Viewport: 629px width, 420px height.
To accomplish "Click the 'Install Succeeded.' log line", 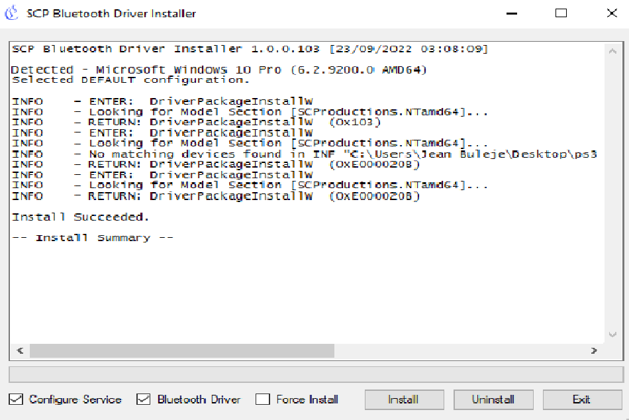I will click(x=80, y=217).
